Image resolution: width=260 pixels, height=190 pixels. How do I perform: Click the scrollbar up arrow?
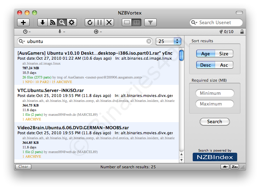pos(181,154)
